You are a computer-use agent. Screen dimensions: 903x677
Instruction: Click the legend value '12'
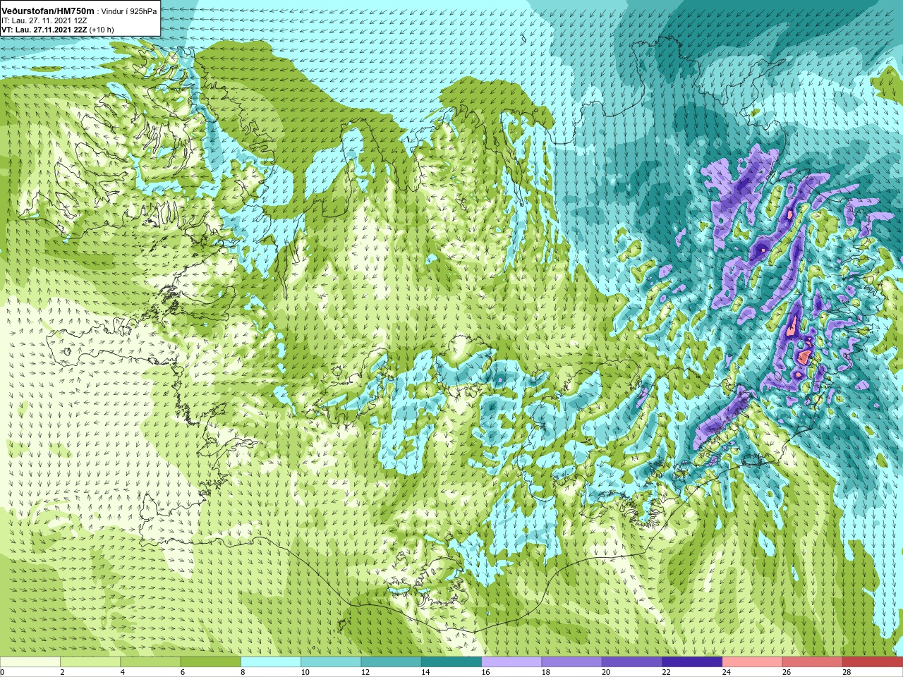365,672
